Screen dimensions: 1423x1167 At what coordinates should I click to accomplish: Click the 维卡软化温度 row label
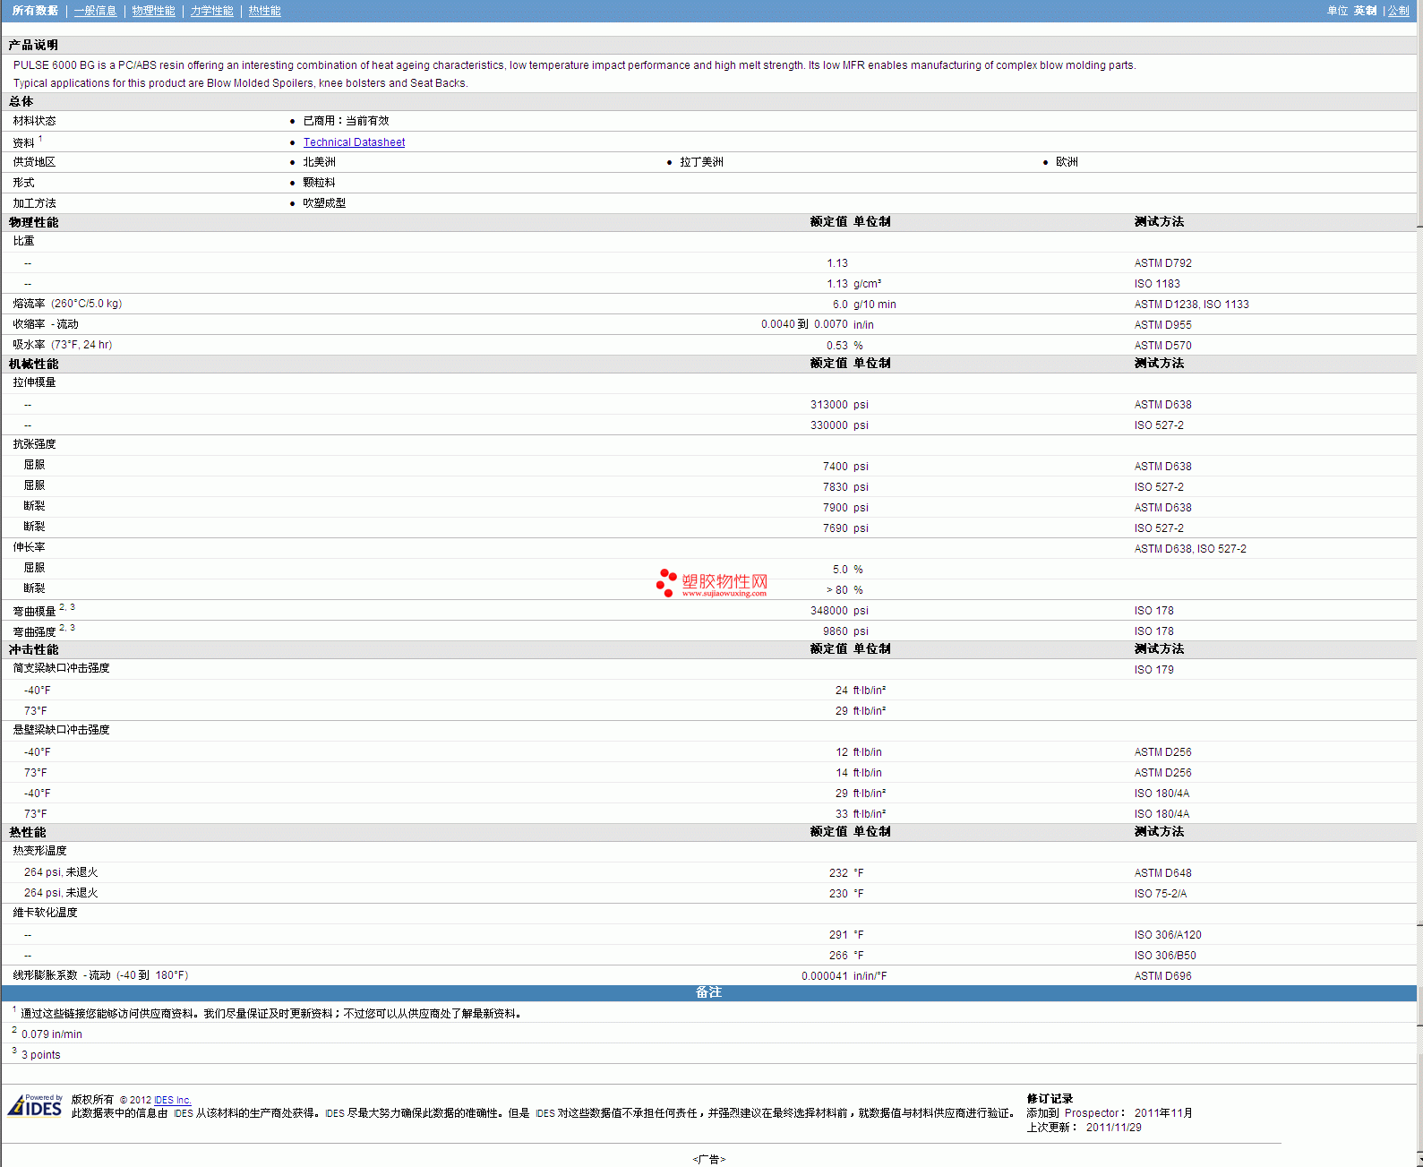point(45,913)
